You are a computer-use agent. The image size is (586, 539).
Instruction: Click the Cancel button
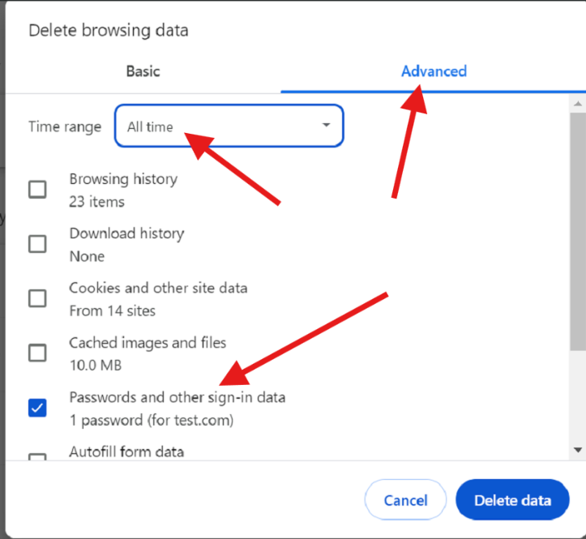(x=405, y=500)
